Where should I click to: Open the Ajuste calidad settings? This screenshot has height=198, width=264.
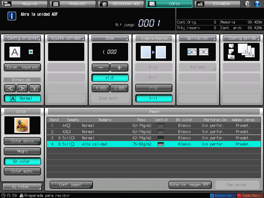(66, 38)
